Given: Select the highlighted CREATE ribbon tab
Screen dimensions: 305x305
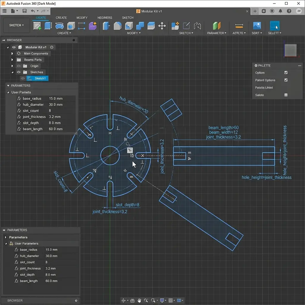Looking at the screenshot, I should coord(41,18).
